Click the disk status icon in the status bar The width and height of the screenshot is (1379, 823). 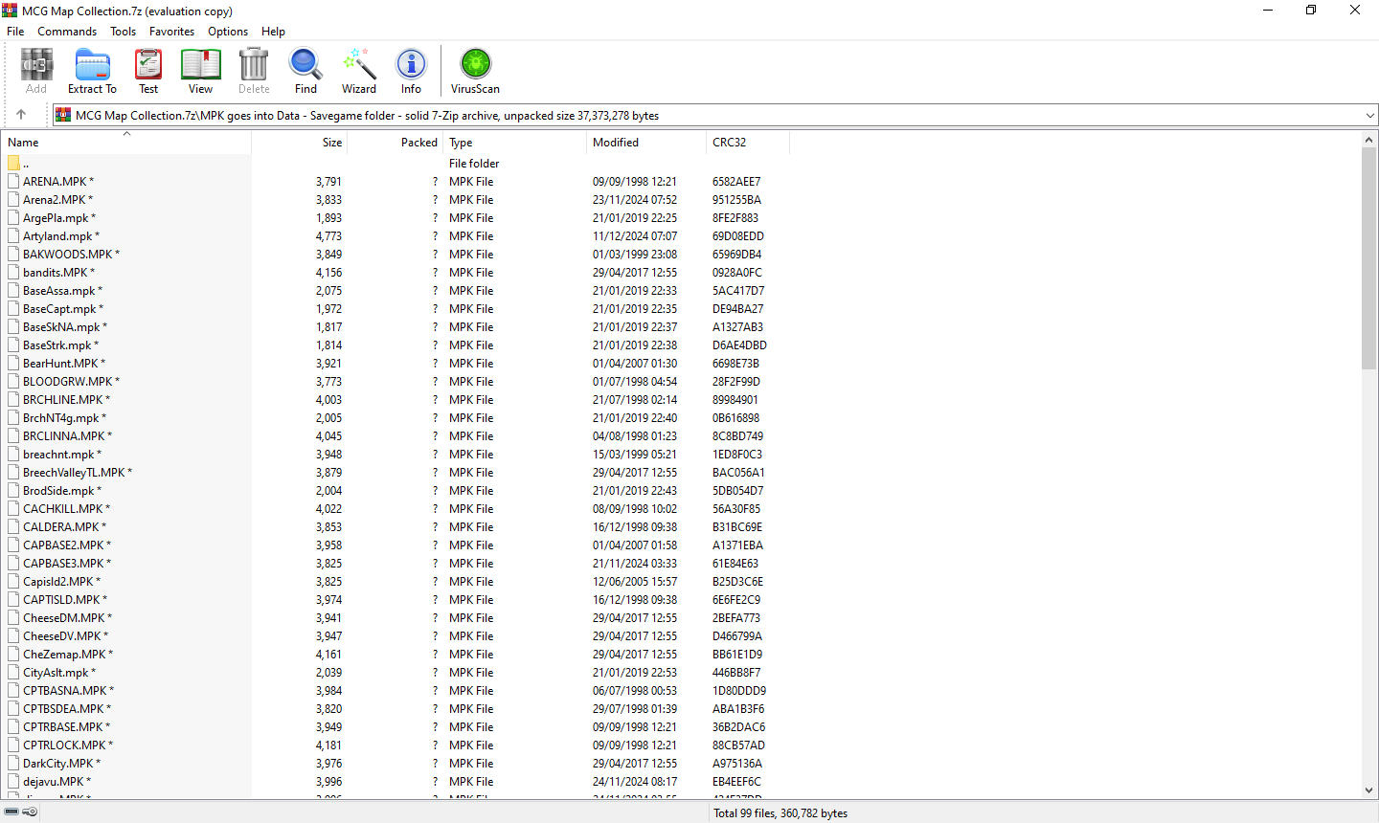[12, 812]
